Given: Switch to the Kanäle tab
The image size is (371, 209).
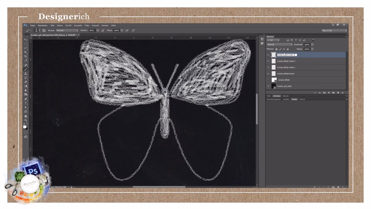Looking at the screenshot, I should click(286, 99).
